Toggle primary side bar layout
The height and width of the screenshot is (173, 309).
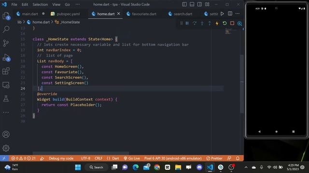click(x=184, y=4)
